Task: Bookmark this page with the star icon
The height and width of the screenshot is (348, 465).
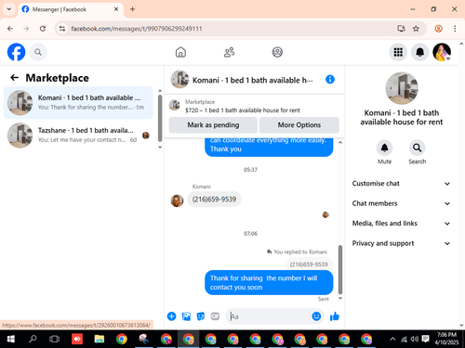Action: [x=416, y=29]
